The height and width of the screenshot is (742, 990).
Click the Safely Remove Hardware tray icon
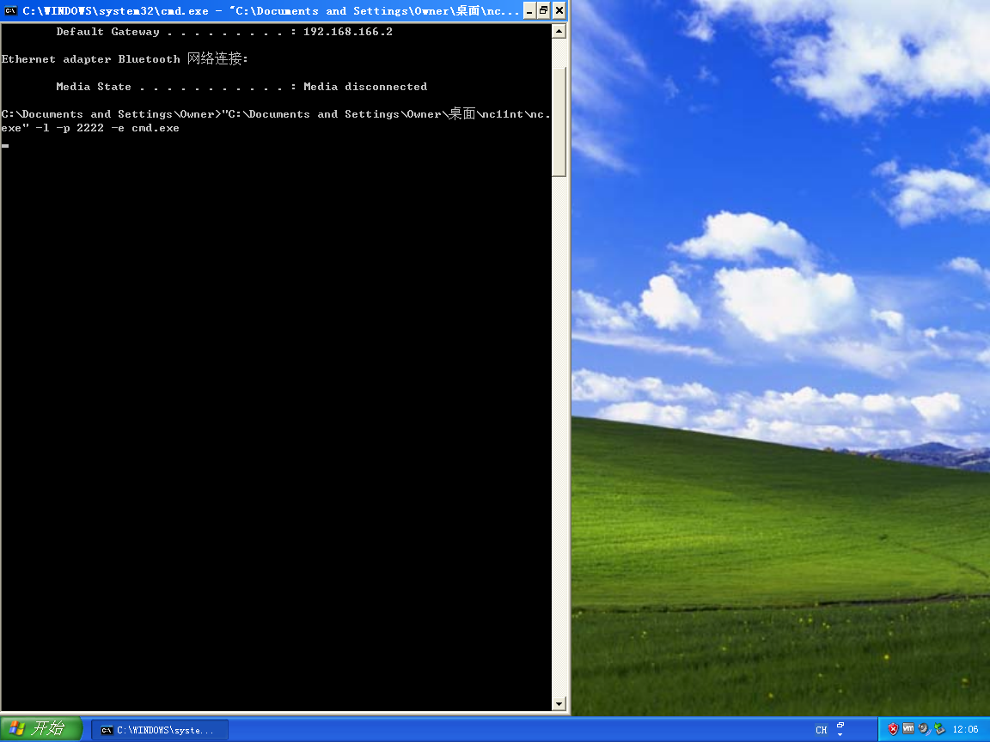[x=939, y=729]
